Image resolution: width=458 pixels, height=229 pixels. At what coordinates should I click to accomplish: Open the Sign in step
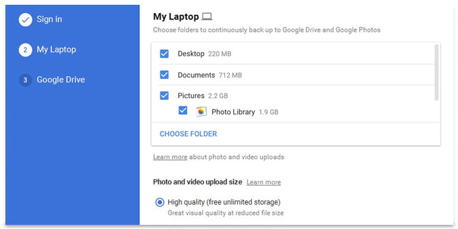pos(49,19)
